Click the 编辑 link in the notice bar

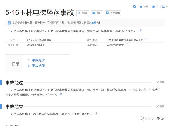93,23
